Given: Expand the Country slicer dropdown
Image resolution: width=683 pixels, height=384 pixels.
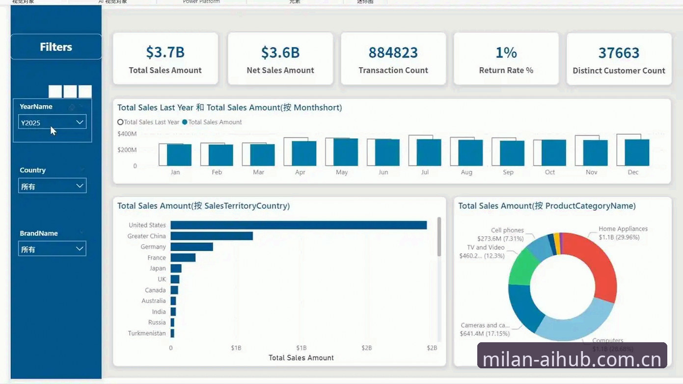Looking at the screenshot, I should (52, 186).
